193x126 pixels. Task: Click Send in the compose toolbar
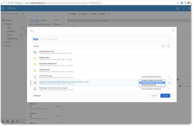[73, 14]
